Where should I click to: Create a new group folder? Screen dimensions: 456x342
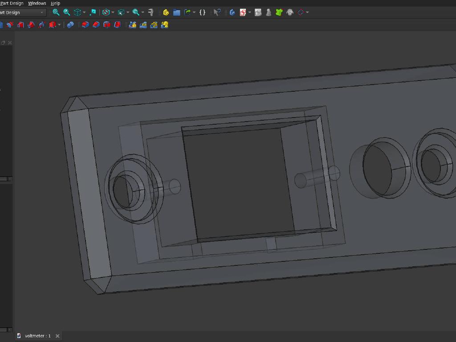coord(176,12)
